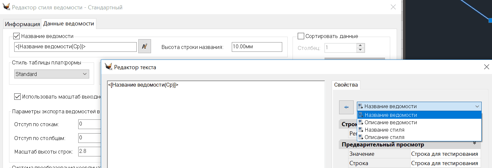Switch to the Информация tab
Screen dimensions: 492x168
coord(22,24)
